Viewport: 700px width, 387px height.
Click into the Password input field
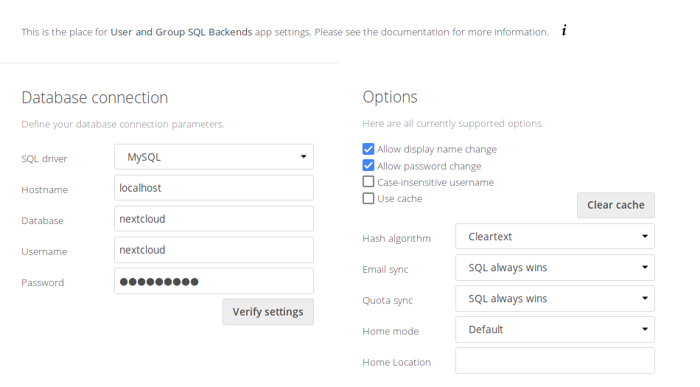click(214, 281)
